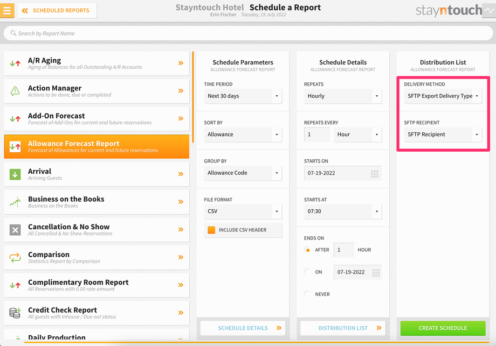Open the Ends On calendar icon
The width and height of the screenshot is (496, 346).
click(x=376, y=273)
